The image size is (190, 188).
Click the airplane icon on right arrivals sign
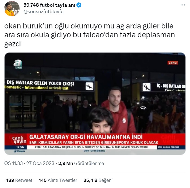pyautogui.click(x=146, y=87)
